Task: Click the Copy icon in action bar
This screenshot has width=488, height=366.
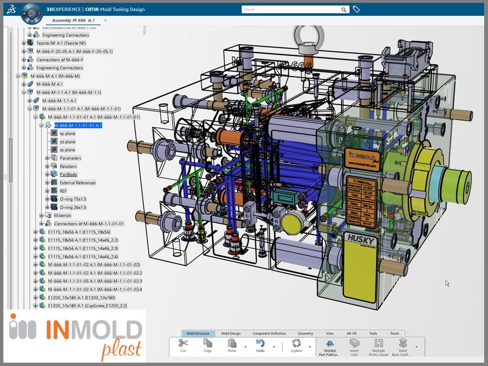Action: click(207, 343)
